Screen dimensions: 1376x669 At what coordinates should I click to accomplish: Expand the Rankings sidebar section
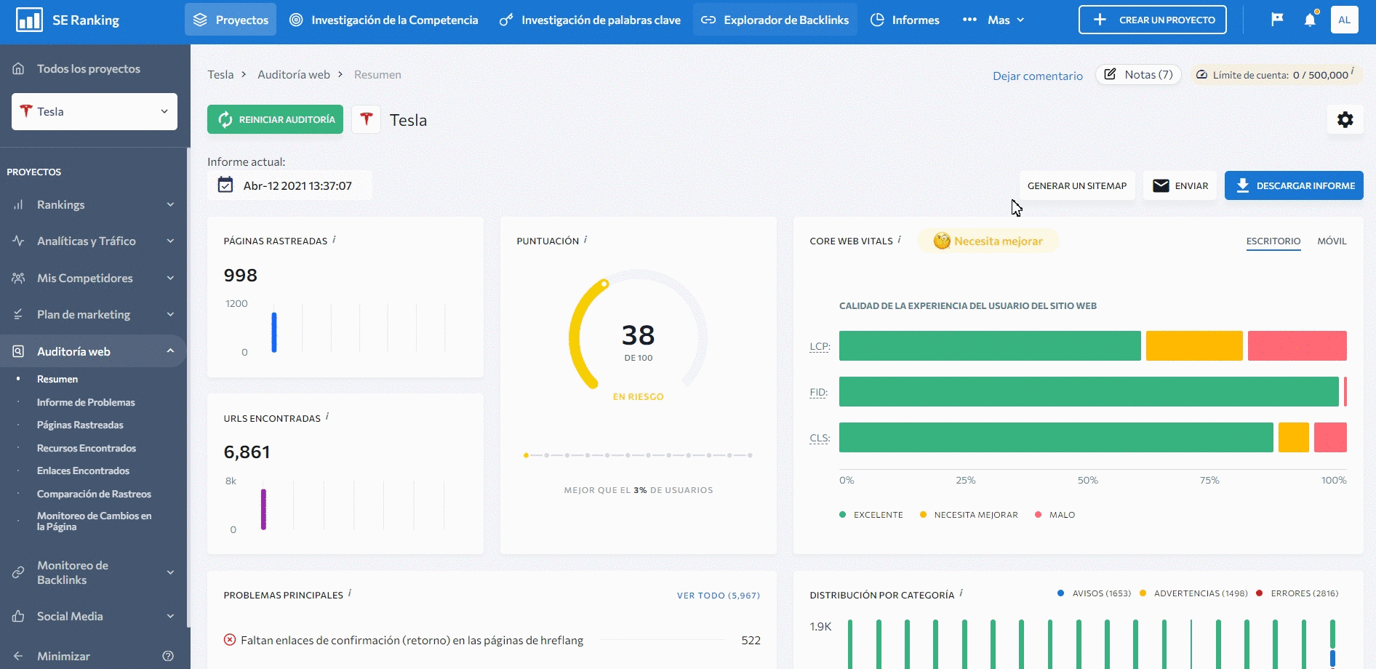tap(170, 204)
